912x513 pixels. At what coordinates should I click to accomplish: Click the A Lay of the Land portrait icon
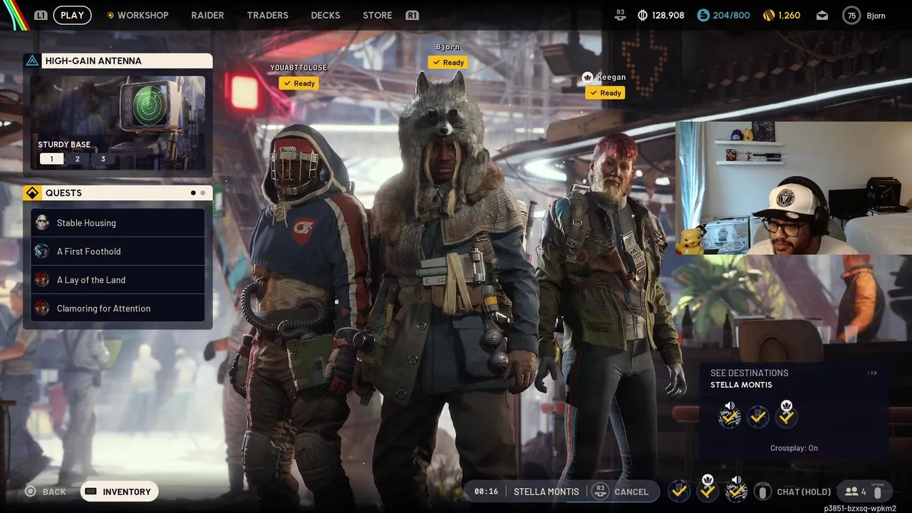(x=42, y=279)
